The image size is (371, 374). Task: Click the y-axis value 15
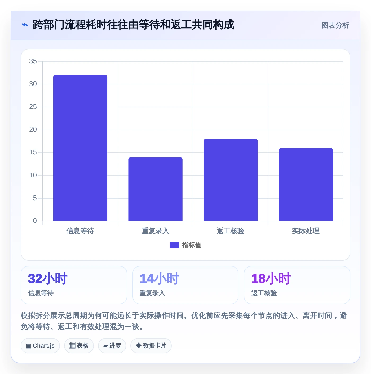[x=33, y=152]
